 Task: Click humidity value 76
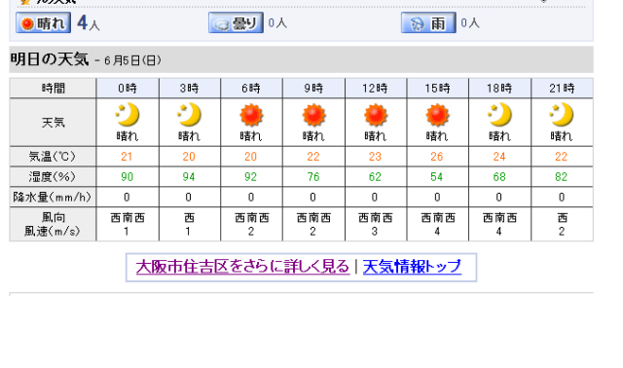313,177
